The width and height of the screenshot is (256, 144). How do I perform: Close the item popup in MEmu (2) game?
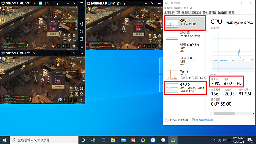click(x=64, y=73)
